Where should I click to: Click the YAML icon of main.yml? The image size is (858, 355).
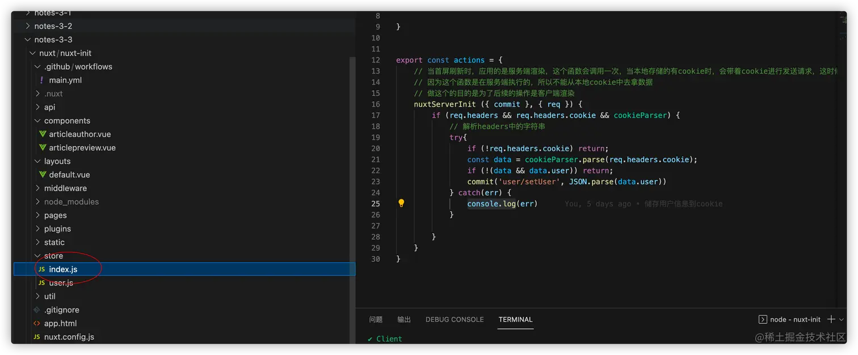click(41, 80)
